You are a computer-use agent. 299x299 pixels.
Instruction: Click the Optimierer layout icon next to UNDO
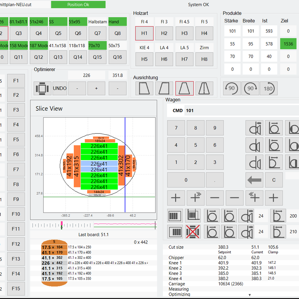(43, 88)
